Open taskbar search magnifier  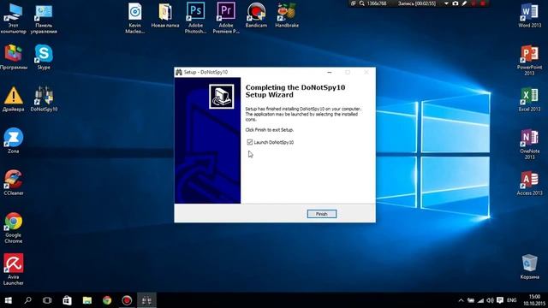click(28, 300)
